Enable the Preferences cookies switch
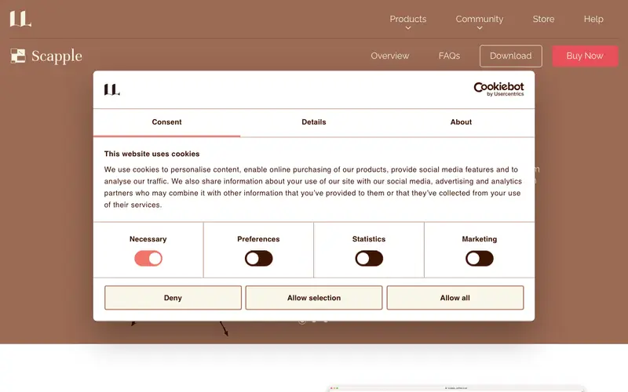The width and height of the screenshot is (628, 392). [259, 259]
